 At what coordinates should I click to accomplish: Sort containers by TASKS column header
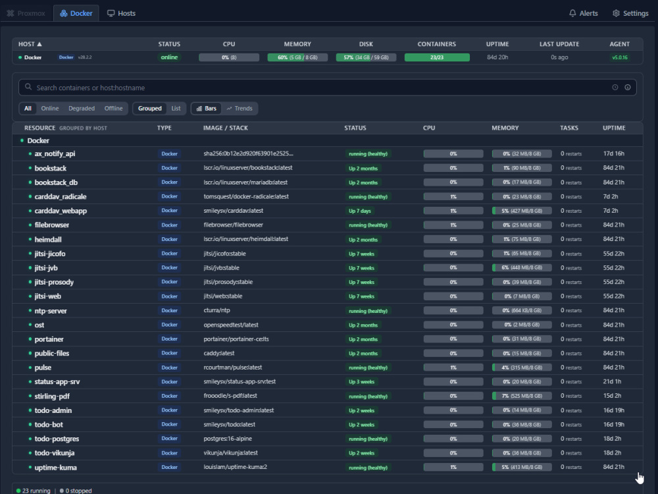[x=569, y=128]
